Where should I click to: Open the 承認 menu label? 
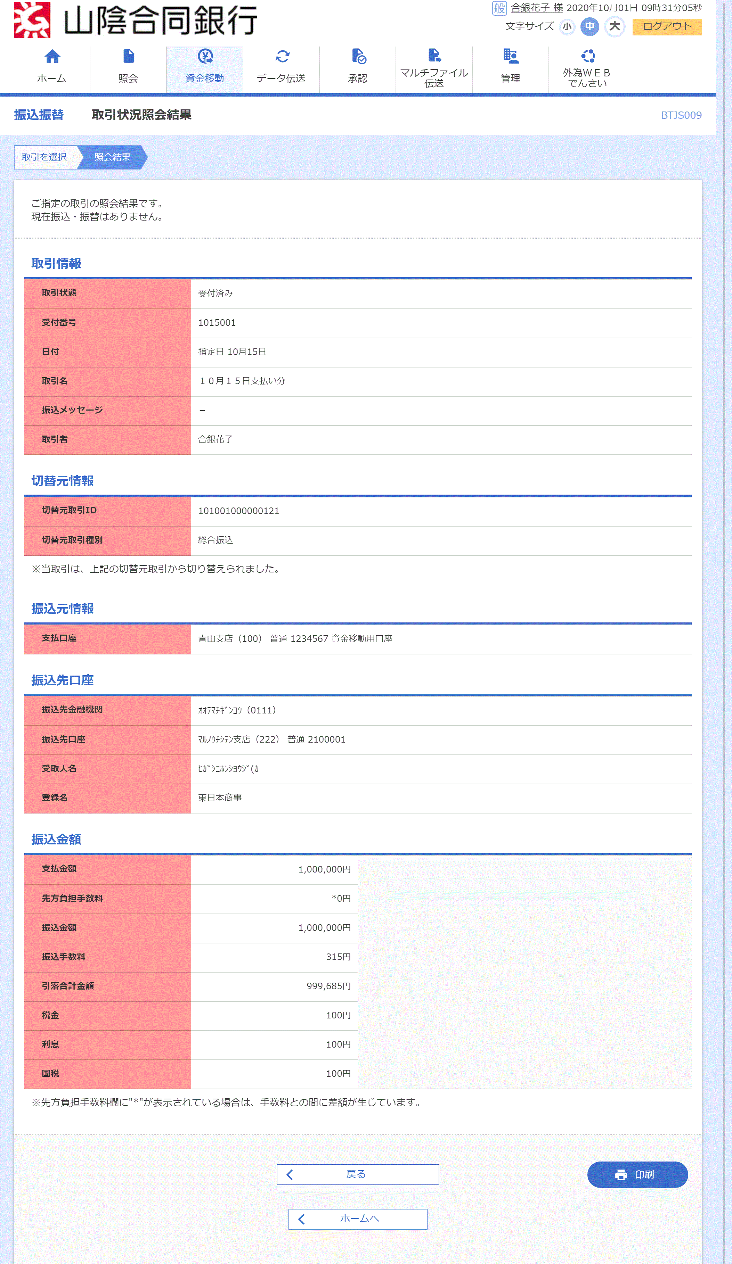[358, 78]
